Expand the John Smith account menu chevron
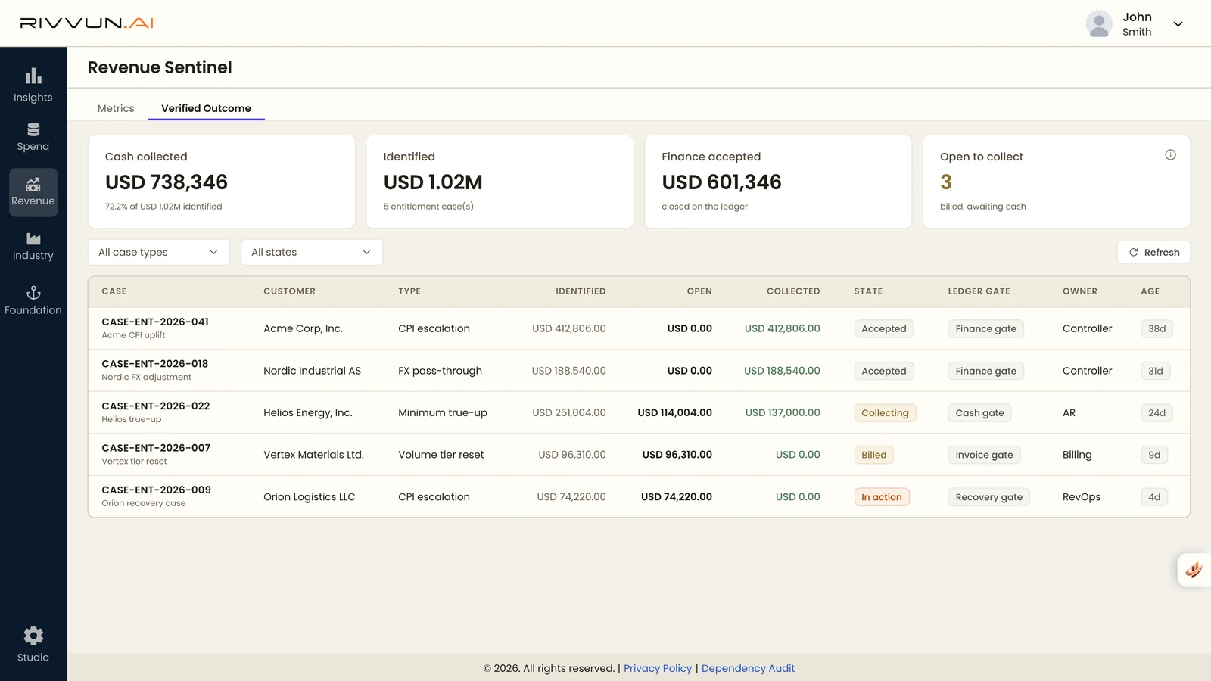This screenshot has height=681, width=1211. coord(1178,24)
